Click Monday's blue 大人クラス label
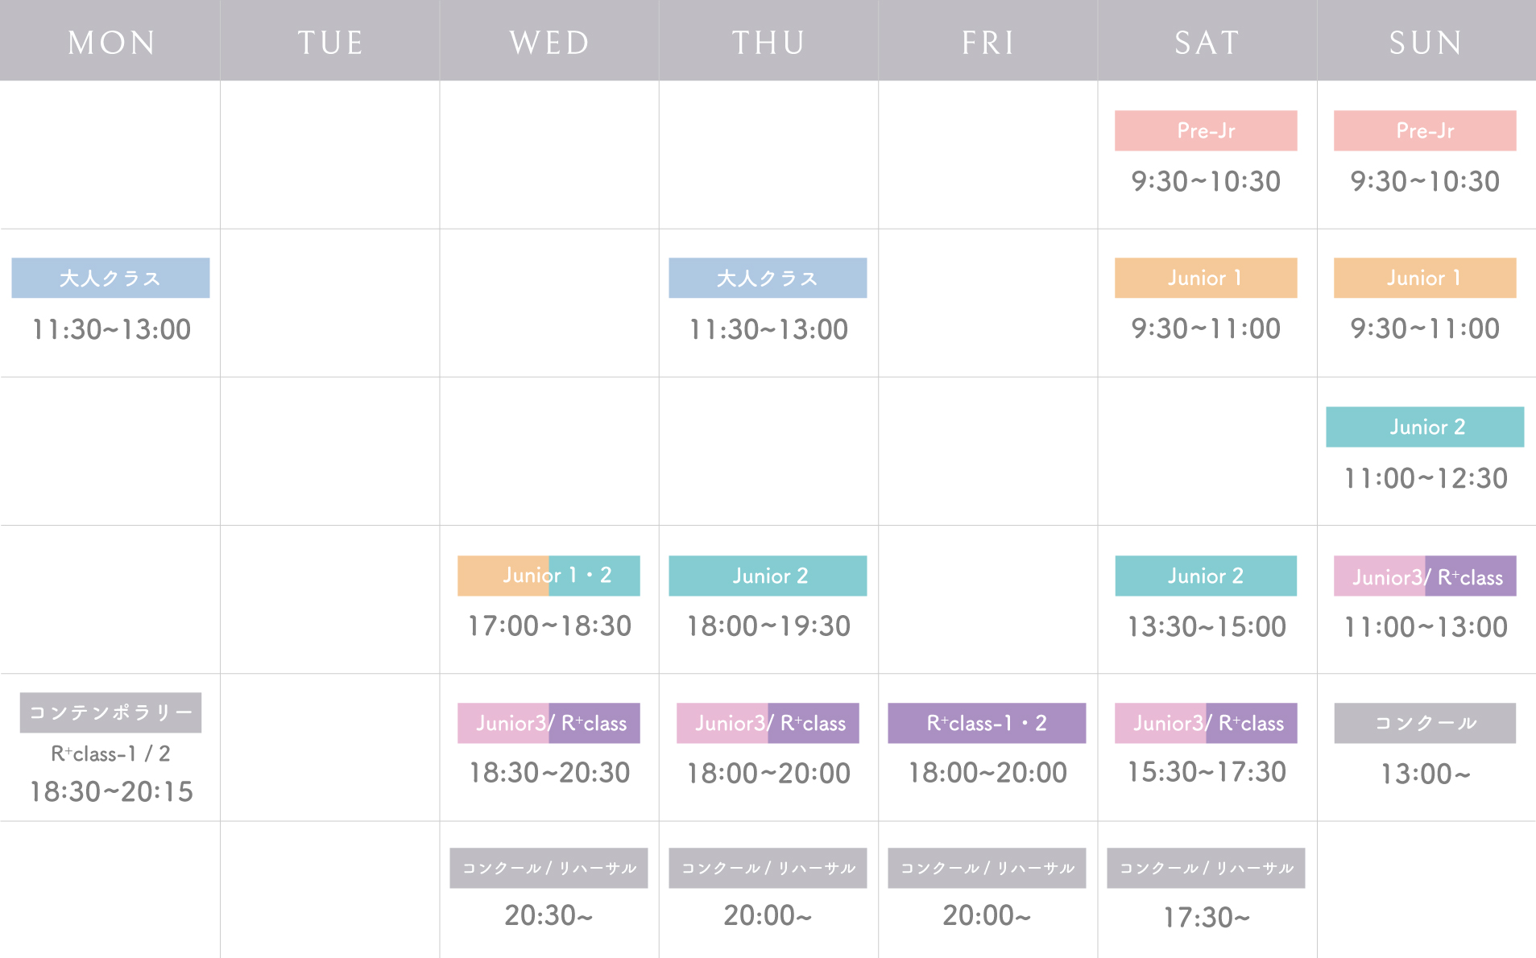Image resolution: width=1536 pixels, height=958 pixels. [110, 278]
